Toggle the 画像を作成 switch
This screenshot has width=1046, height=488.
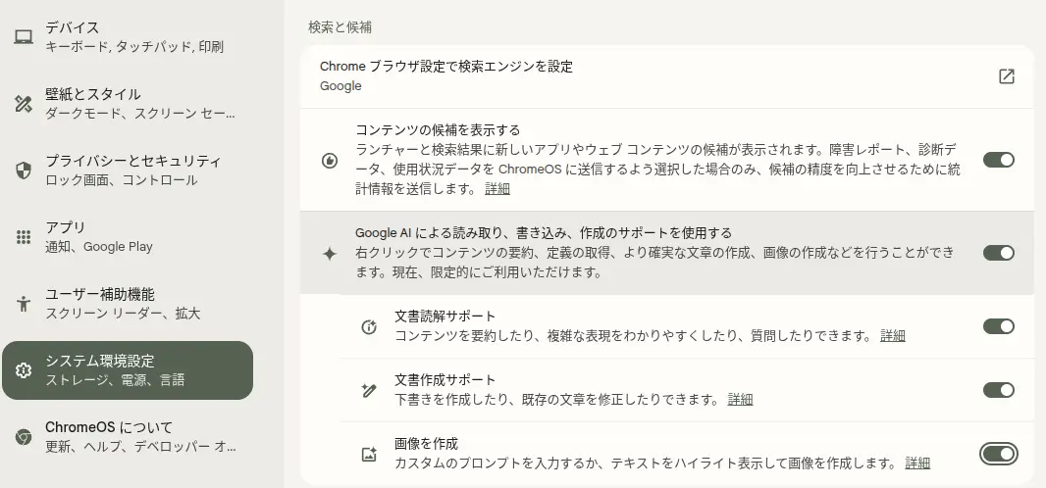click(x=999, y=454)
